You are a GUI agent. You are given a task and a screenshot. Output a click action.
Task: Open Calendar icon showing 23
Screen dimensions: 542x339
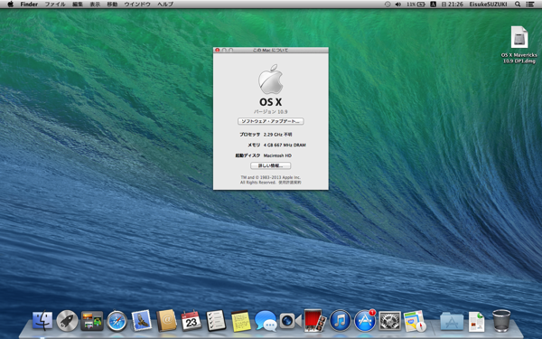point(192,320)
